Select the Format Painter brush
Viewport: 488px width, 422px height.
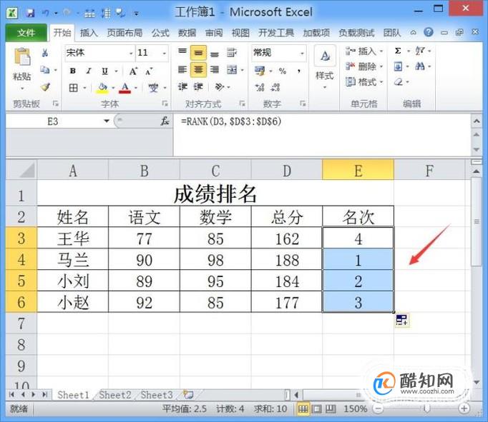pos(45,87)
